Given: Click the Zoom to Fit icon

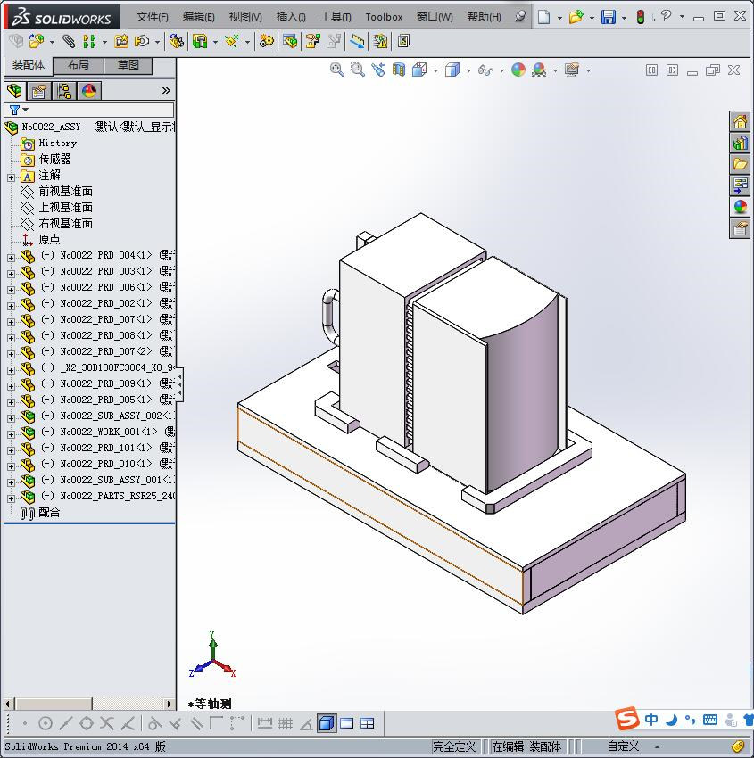Looking at the screenshot, I should 337,70.
